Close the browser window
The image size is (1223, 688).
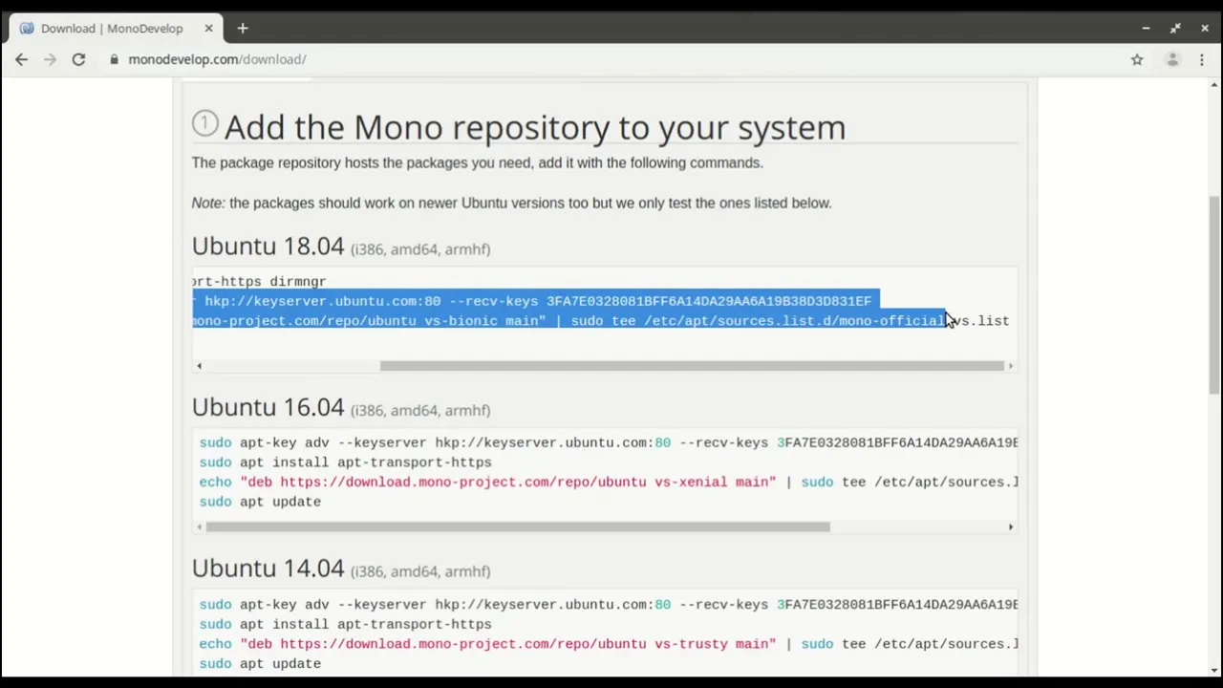tap(1205, 29)
